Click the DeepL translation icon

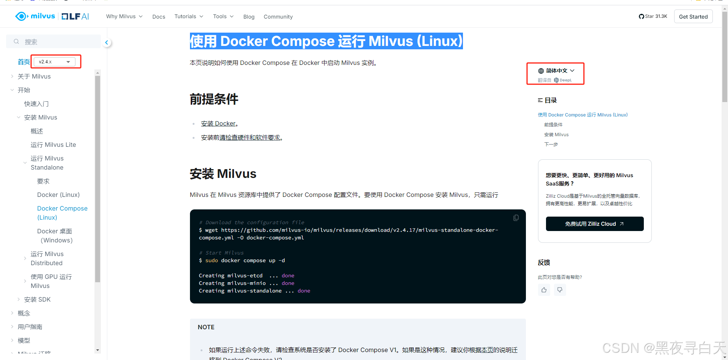coord(556,80)
